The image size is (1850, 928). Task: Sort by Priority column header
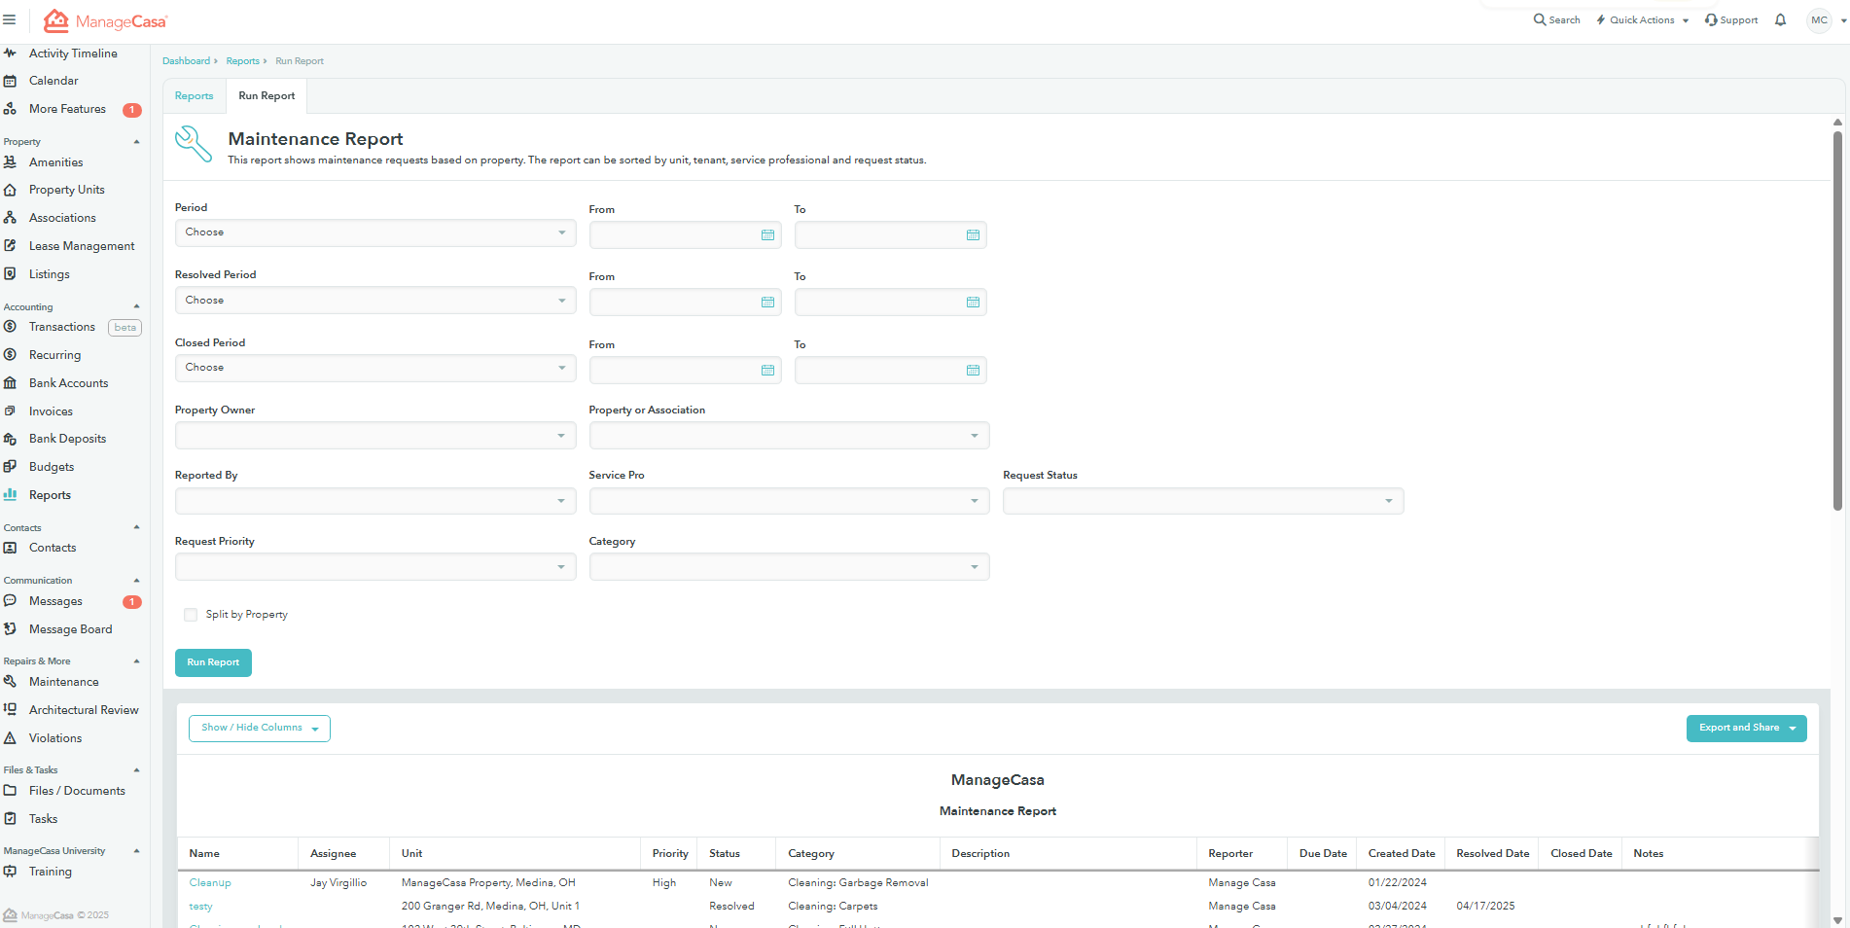pos(670,854)
